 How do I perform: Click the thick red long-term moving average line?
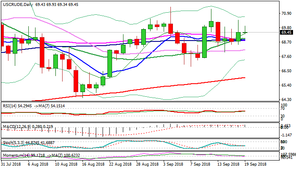click(169, 86)
